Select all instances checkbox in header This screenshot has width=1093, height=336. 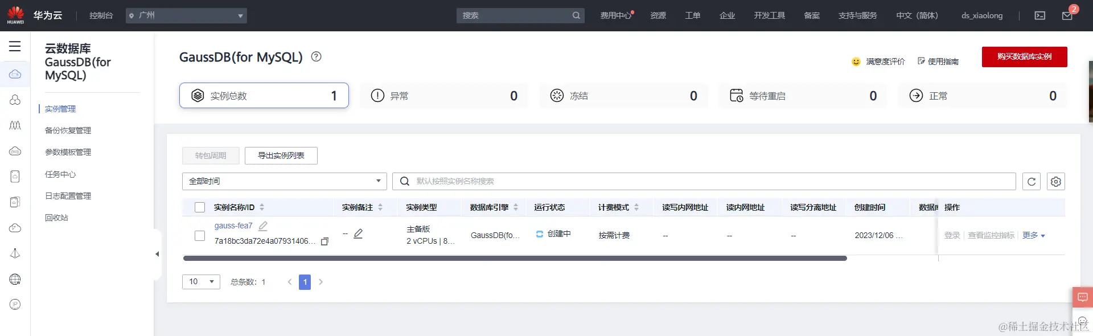200,207
